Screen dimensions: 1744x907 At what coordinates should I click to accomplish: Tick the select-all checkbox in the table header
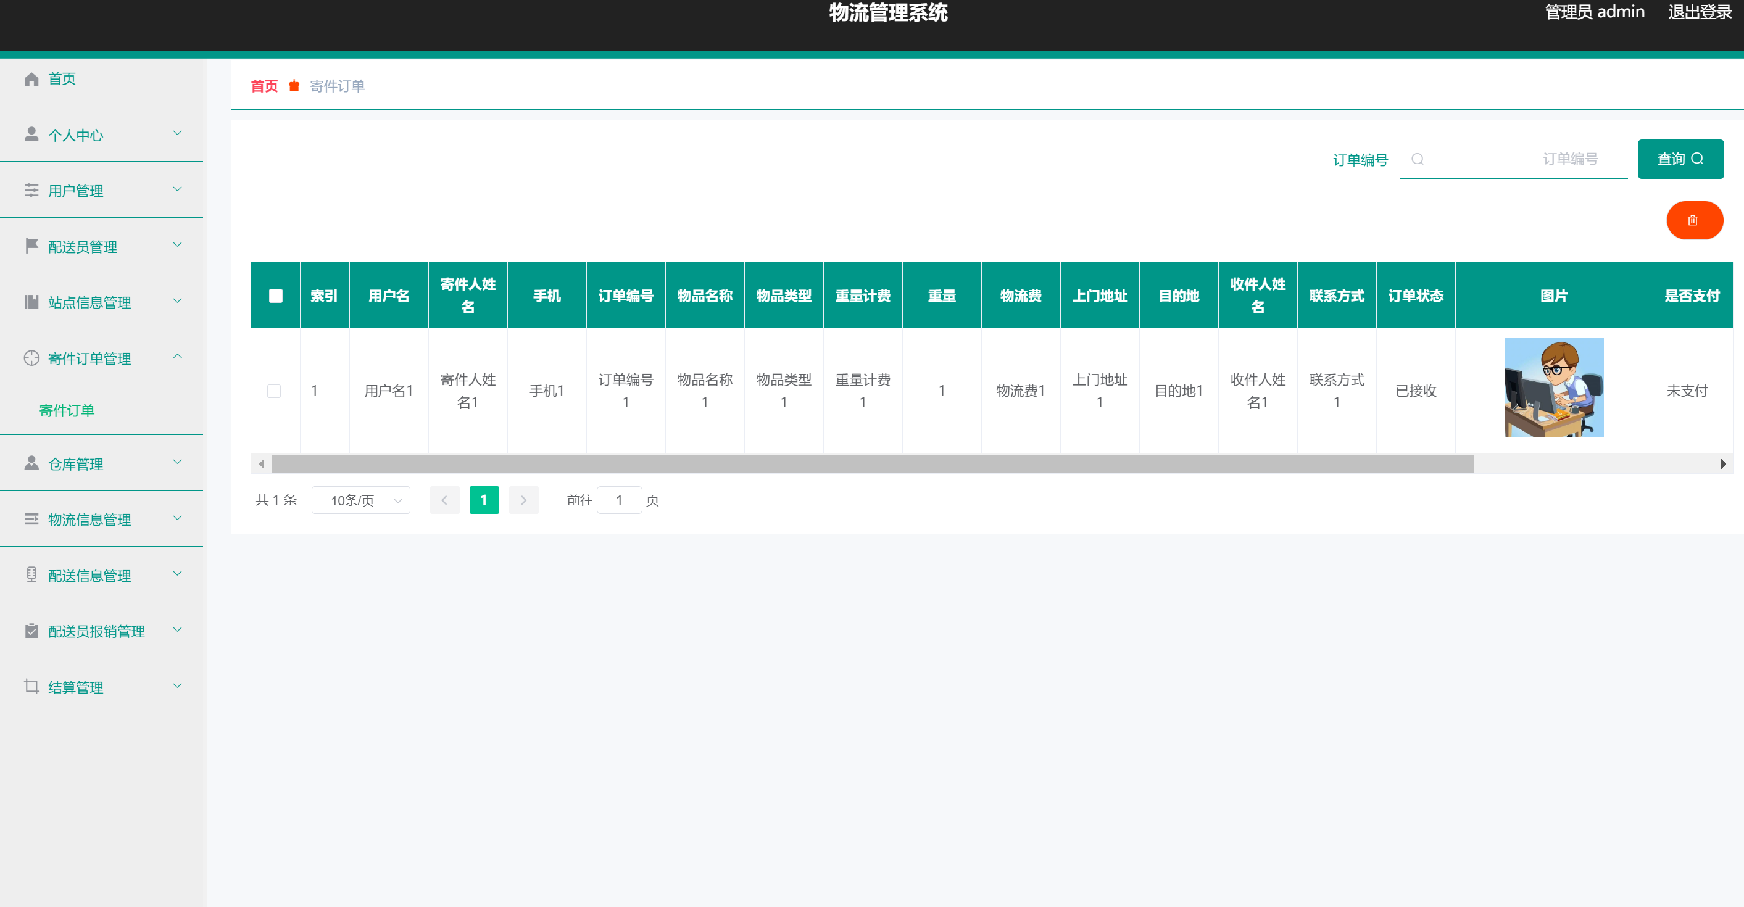coord(275,296)
